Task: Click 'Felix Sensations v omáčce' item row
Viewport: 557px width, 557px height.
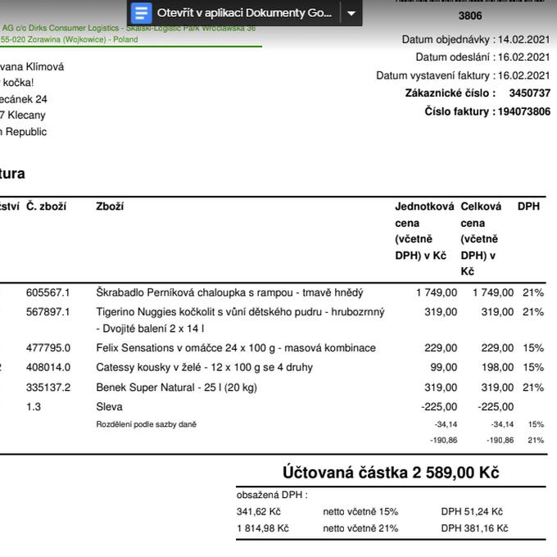Action: (236, 348)
